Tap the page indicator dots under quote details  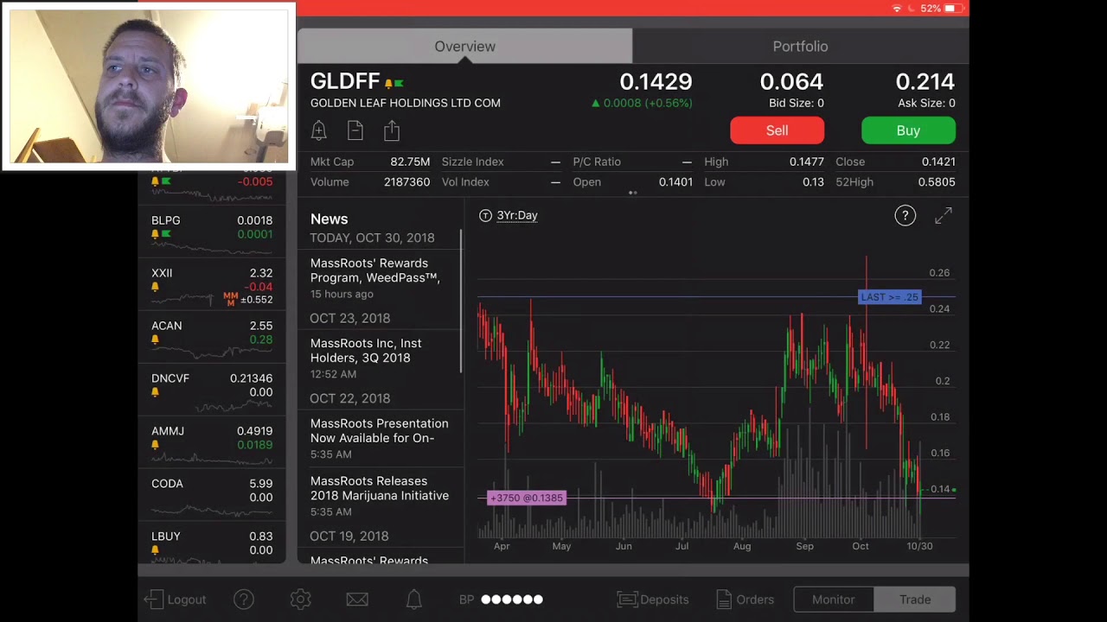click(x=633, y=194)
